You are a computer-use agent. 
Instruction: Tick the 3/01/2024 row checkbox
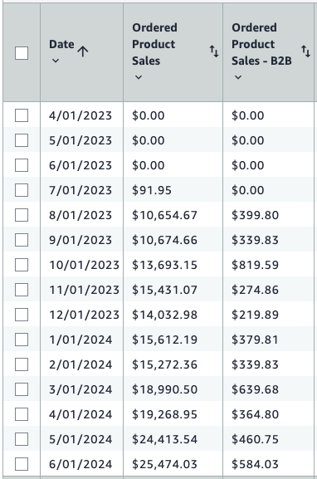pos(22,389)
